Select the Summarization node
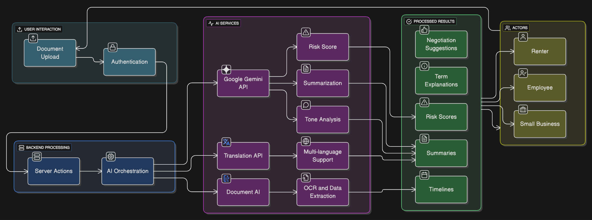 (x=323, y=83)
